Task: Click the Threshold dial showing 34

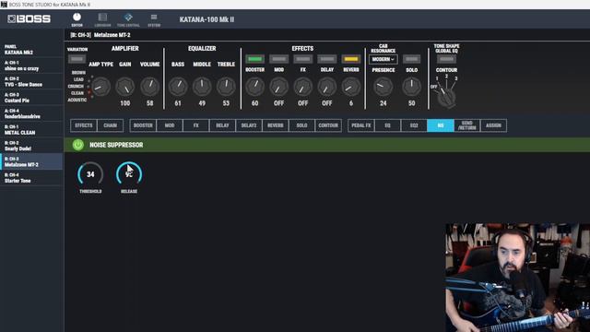Action: tap(90, 174)
